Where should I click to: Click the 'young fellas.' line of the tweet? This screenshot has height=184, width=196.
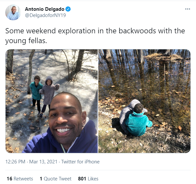(x=26, y=41)
